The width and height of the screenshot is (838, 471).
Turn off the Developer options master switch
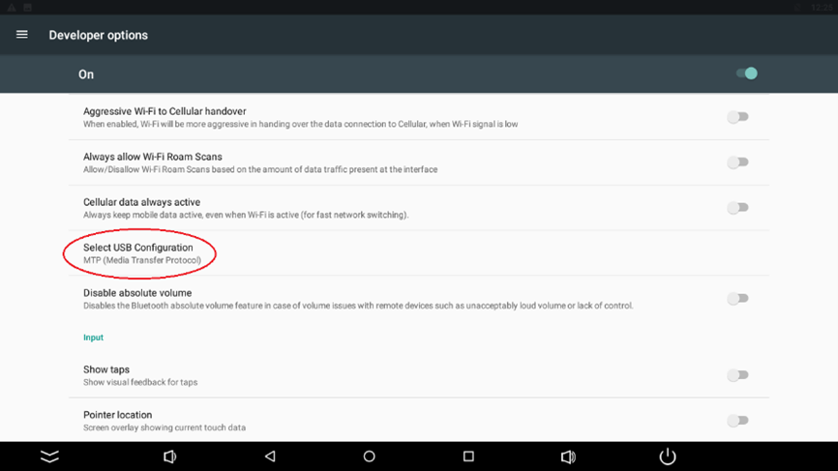coord(747,74)
